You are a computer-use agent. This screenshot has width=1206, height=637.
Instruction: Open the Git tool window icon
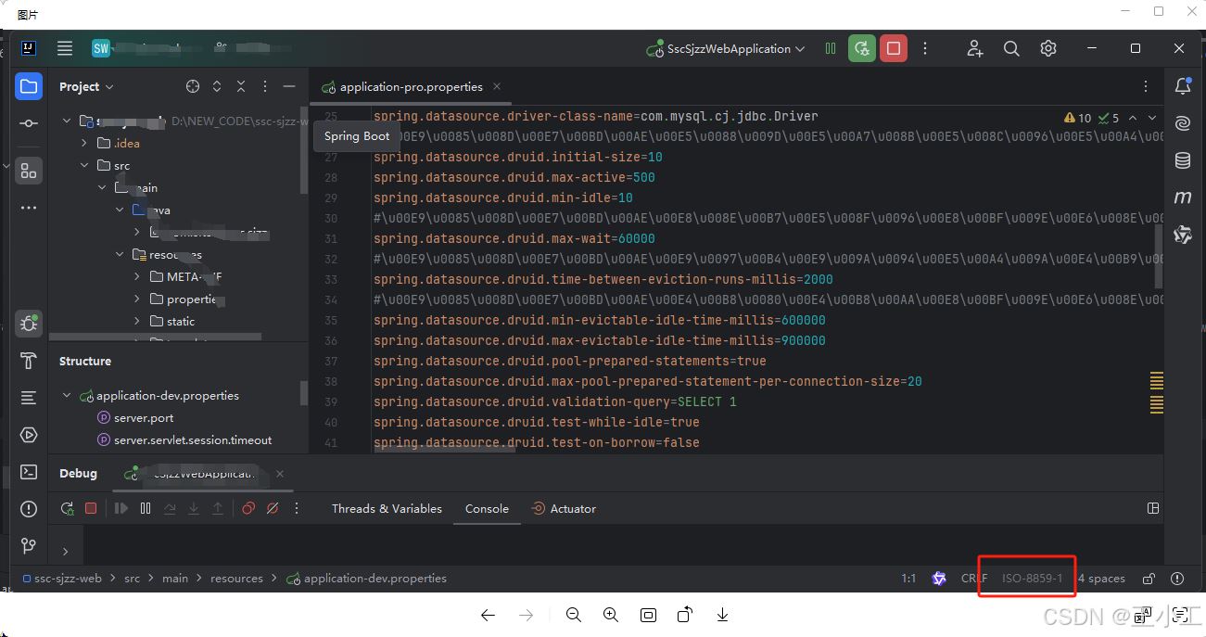(x=29, y=546)
